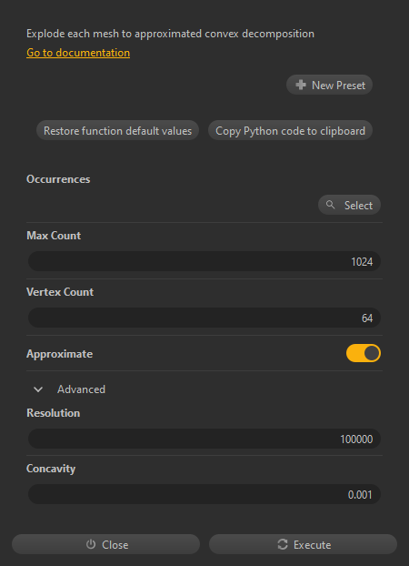Click the Resolution field showing 100000

(x=204, y=439)
